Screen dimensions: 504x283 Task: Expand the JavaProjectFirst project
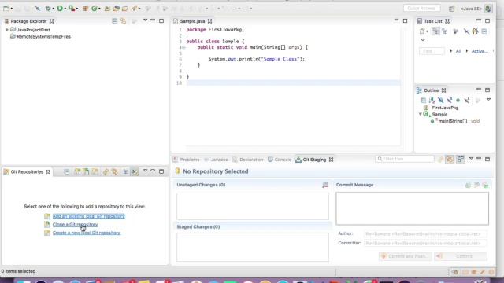click(x=7, y=30)
